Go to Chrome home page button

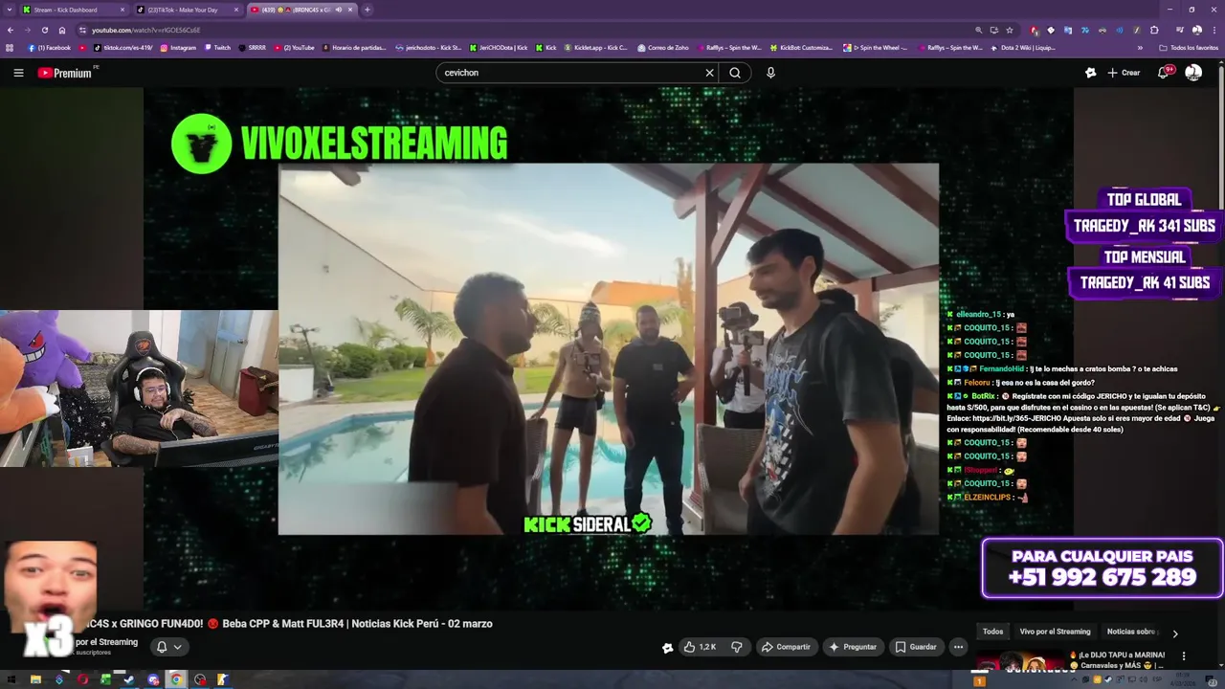(x=62, y=30)
